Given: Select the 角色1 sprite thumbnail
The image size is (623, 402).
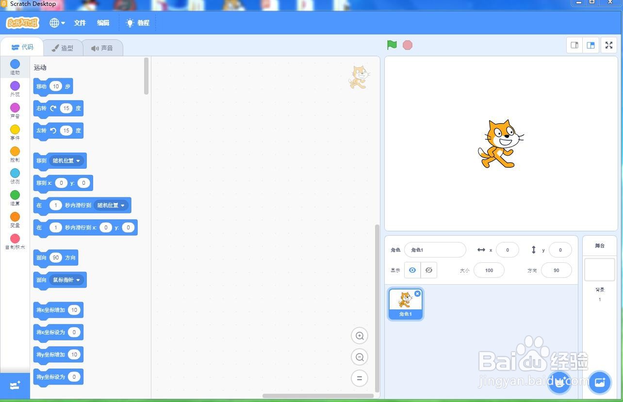Looking at the screenshot, I should click(405, 304).
